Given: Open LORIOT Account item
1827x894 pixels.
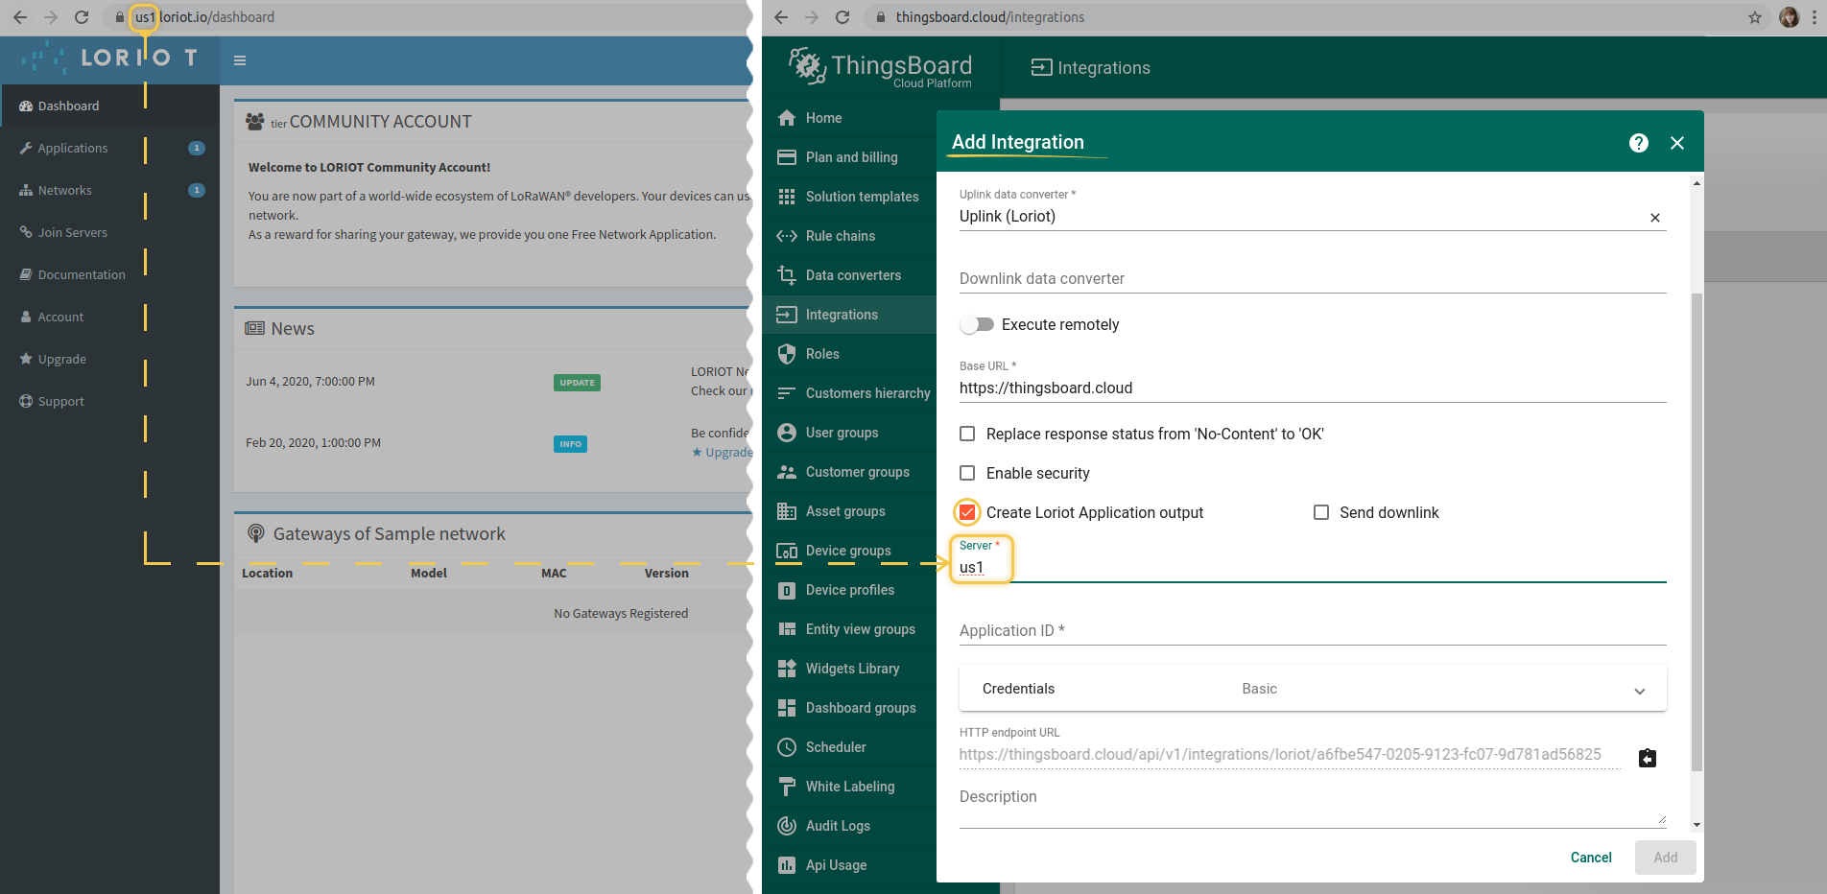Looking at the screenshot, I should pos(109,317).
